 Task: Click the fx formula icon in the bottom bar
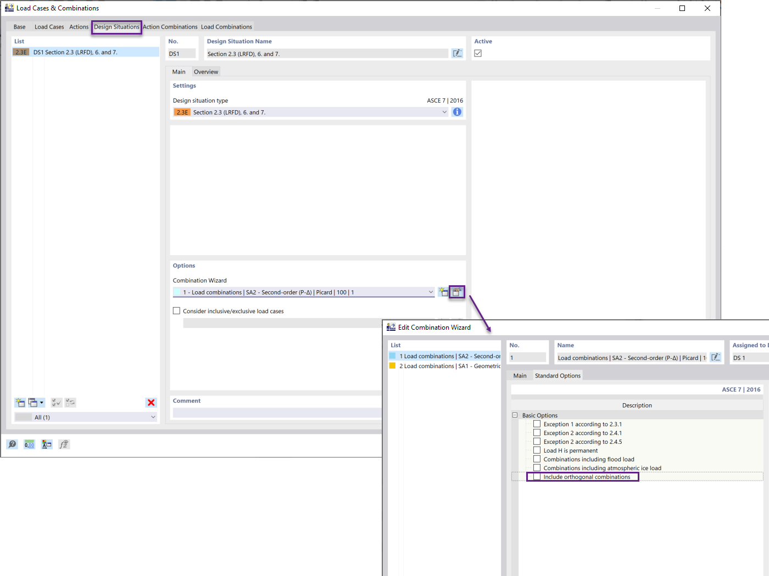[64, 444]
